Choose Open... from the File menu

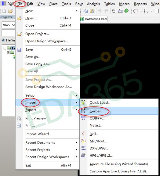tap(48, 18)
